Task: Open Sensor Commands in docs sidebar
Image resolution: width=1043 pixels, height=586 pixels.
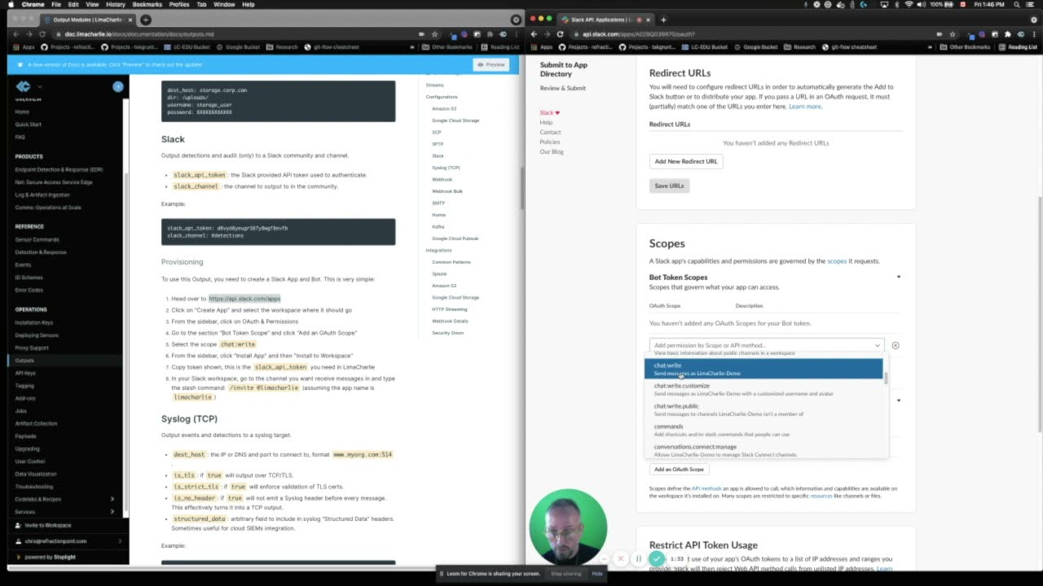Action: click(37, 239)
